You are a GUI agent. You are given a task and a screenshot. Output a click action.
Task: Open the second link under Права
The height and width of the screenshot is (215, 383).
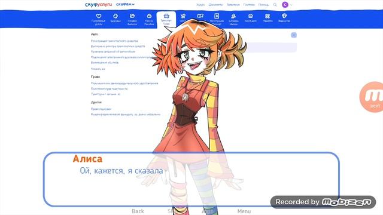[x=109, y=88]
